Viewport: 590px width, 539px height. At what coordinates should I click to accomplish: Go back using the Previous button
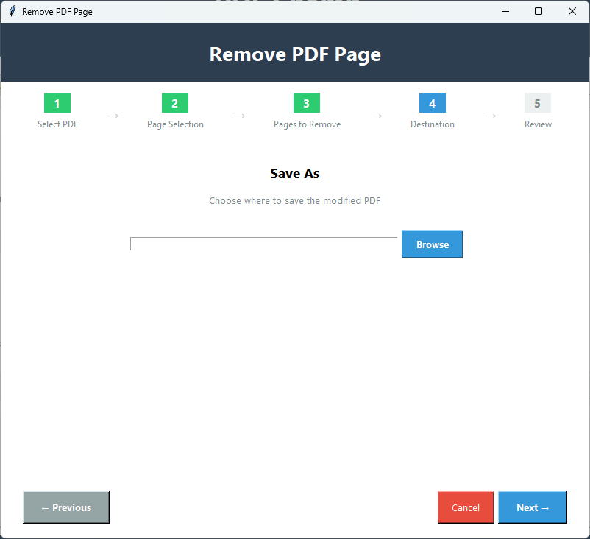pyautogui.click(x=65, y=507)
